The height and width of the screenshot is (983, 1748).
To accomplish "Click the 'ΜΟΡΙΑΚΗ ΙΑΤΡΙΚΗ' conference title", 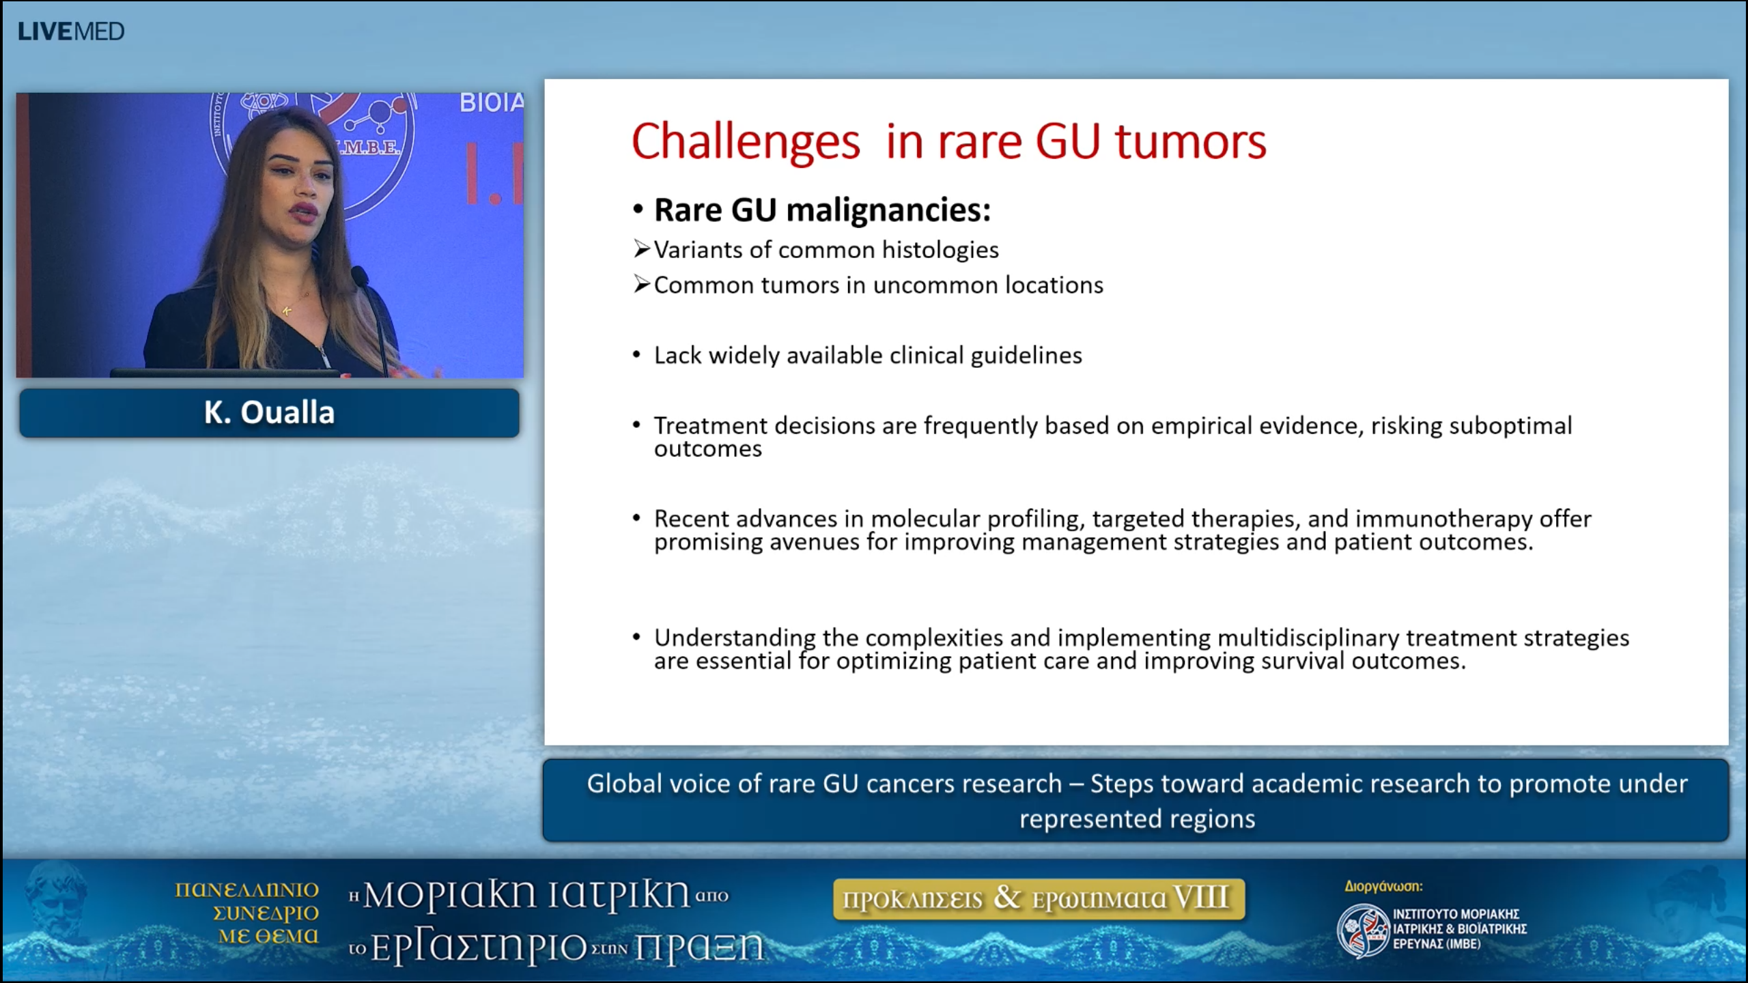I will pos(526,895).
